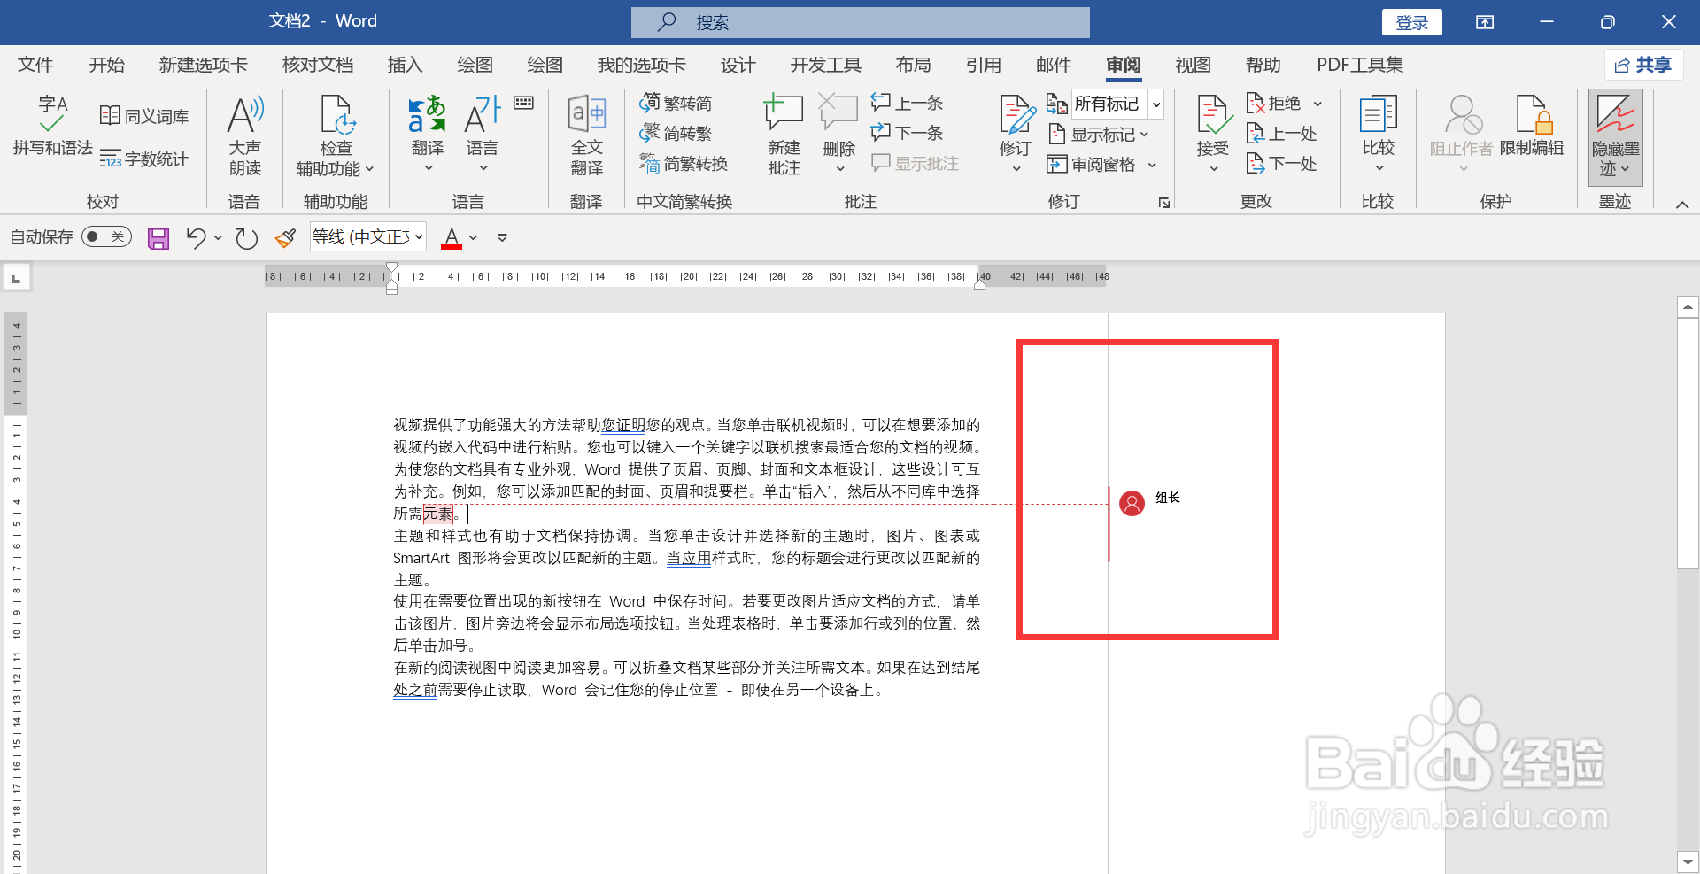The height and width of the screenshot is (874, 1700).
Task: Open 限制编辑 restrict editing pane
Action: (1532, 126)
